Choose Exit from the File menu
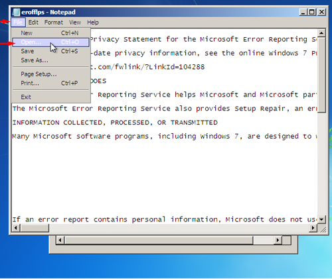Image resolution: width=332 pixels, height=279 pixels. pyautogui.click(x=51, y=97)
